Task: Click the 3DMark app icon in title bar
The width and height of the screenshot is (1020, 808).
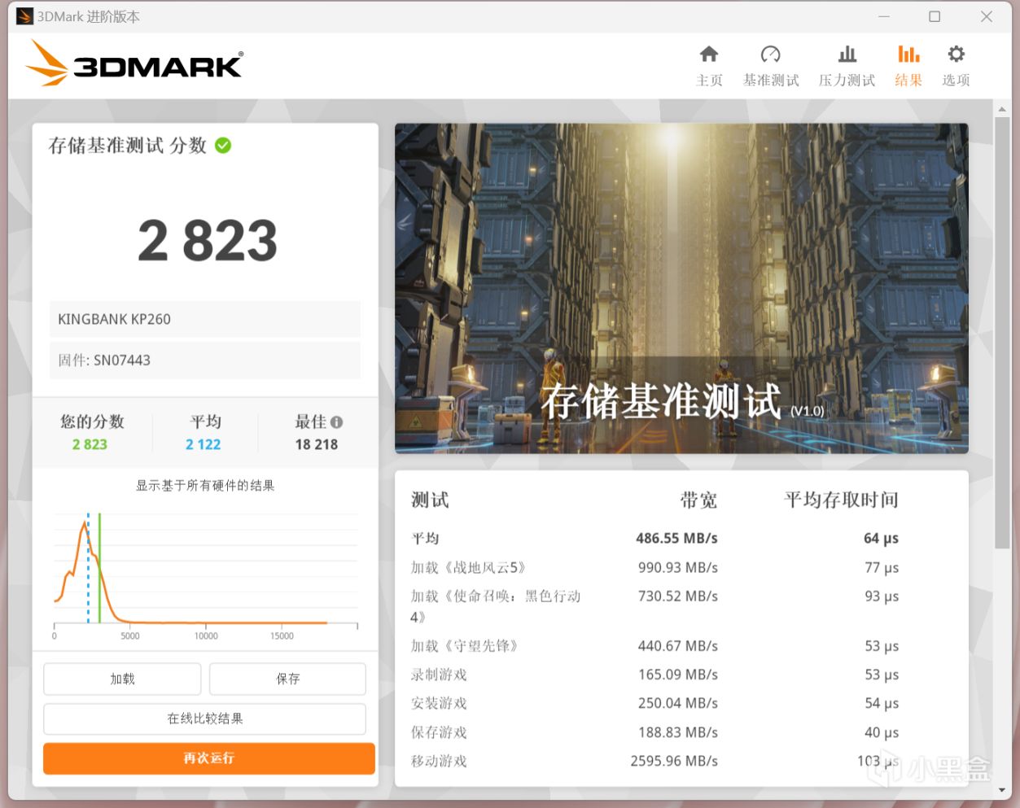Action: 24,16
